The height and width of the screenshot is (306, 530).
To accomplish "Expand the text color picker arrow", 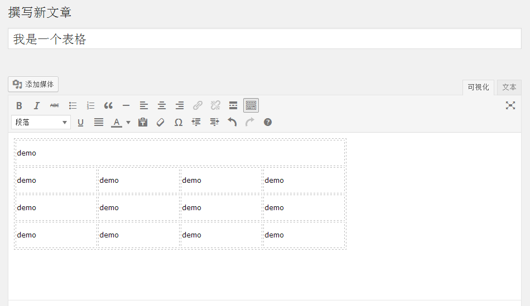I will [x=128, y=122].
